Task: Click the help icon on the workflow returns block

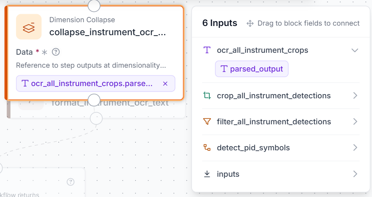Action: (x=71, y=182)
